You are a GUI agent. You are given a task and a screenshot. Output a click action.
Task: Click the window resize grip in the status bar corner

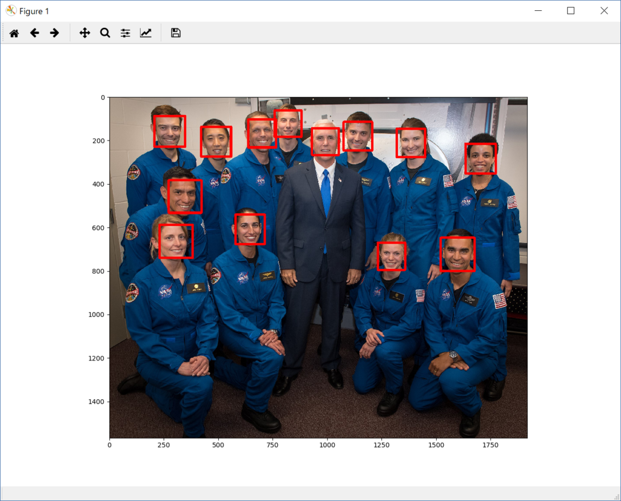coord(616,496)
